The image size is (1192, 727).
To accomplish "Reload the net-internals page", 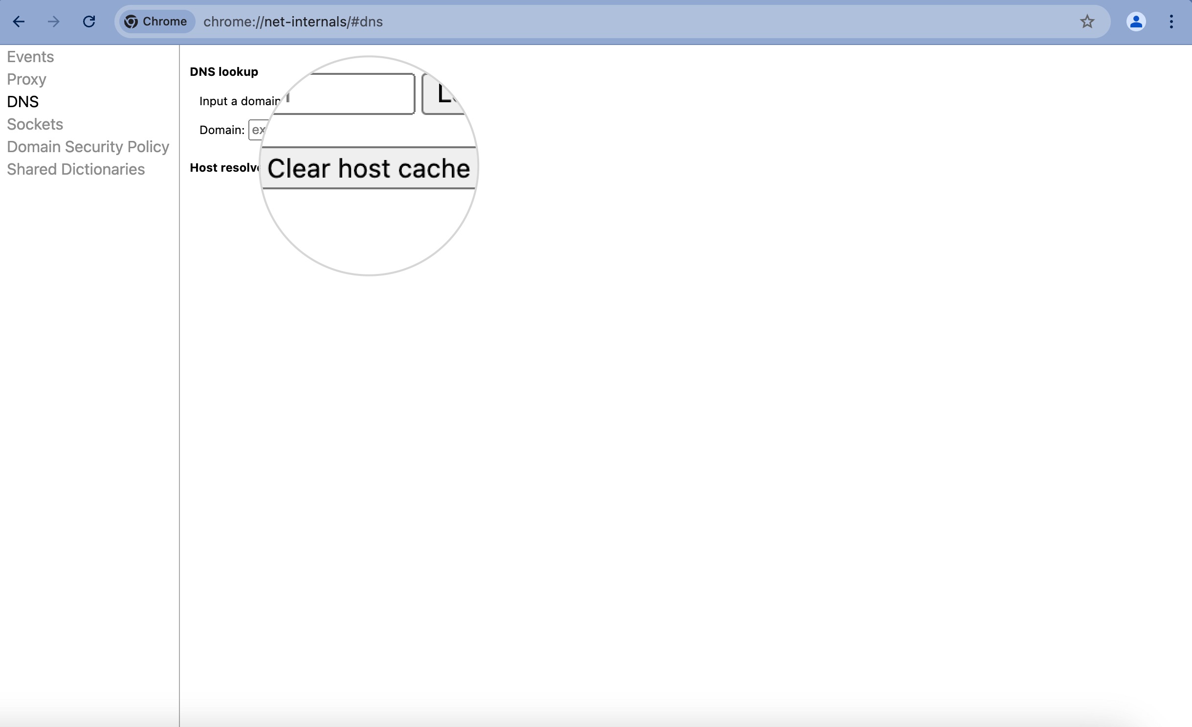I will click(x=89, y=22).
